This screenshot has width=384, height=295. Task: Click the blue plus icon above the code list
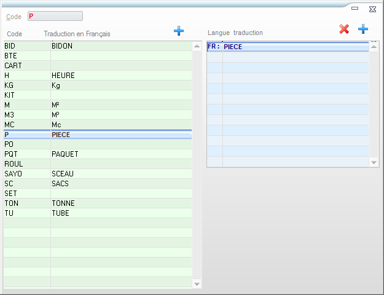179,30
